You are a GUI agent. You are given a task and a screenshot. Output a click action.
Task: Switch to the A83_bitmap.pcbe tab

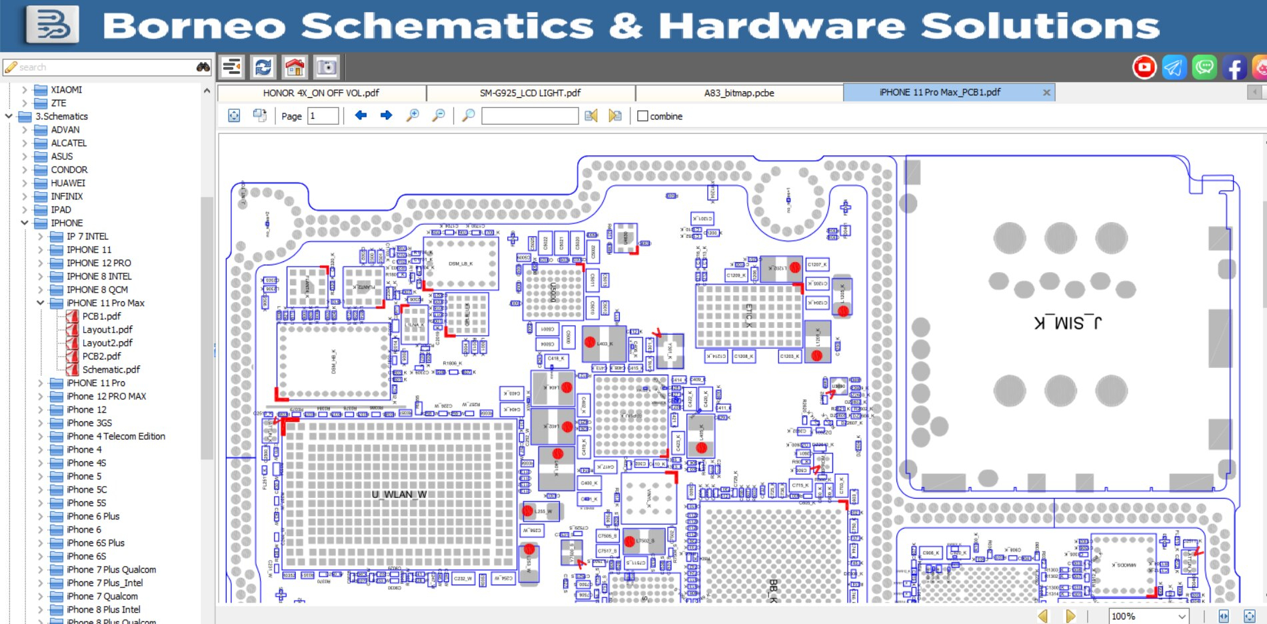(738, 93)
